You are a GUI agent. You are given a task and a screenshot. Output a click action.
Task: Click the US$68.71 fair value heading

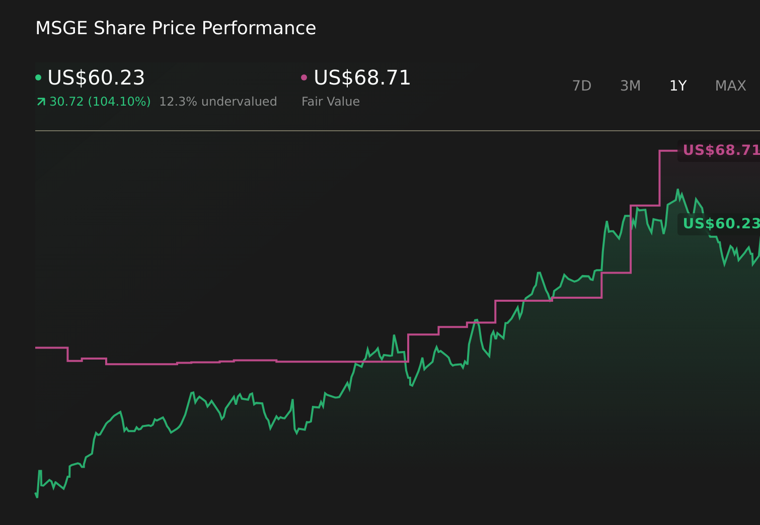(361, 78)
